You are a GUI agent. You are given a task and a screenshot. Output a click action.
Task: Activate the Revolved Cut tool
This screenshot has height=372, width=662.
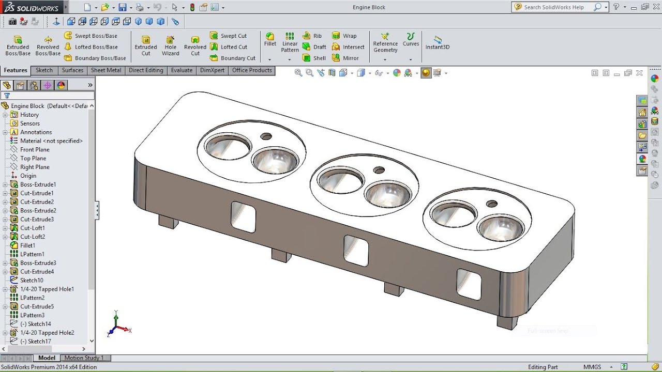click(195, 46)
